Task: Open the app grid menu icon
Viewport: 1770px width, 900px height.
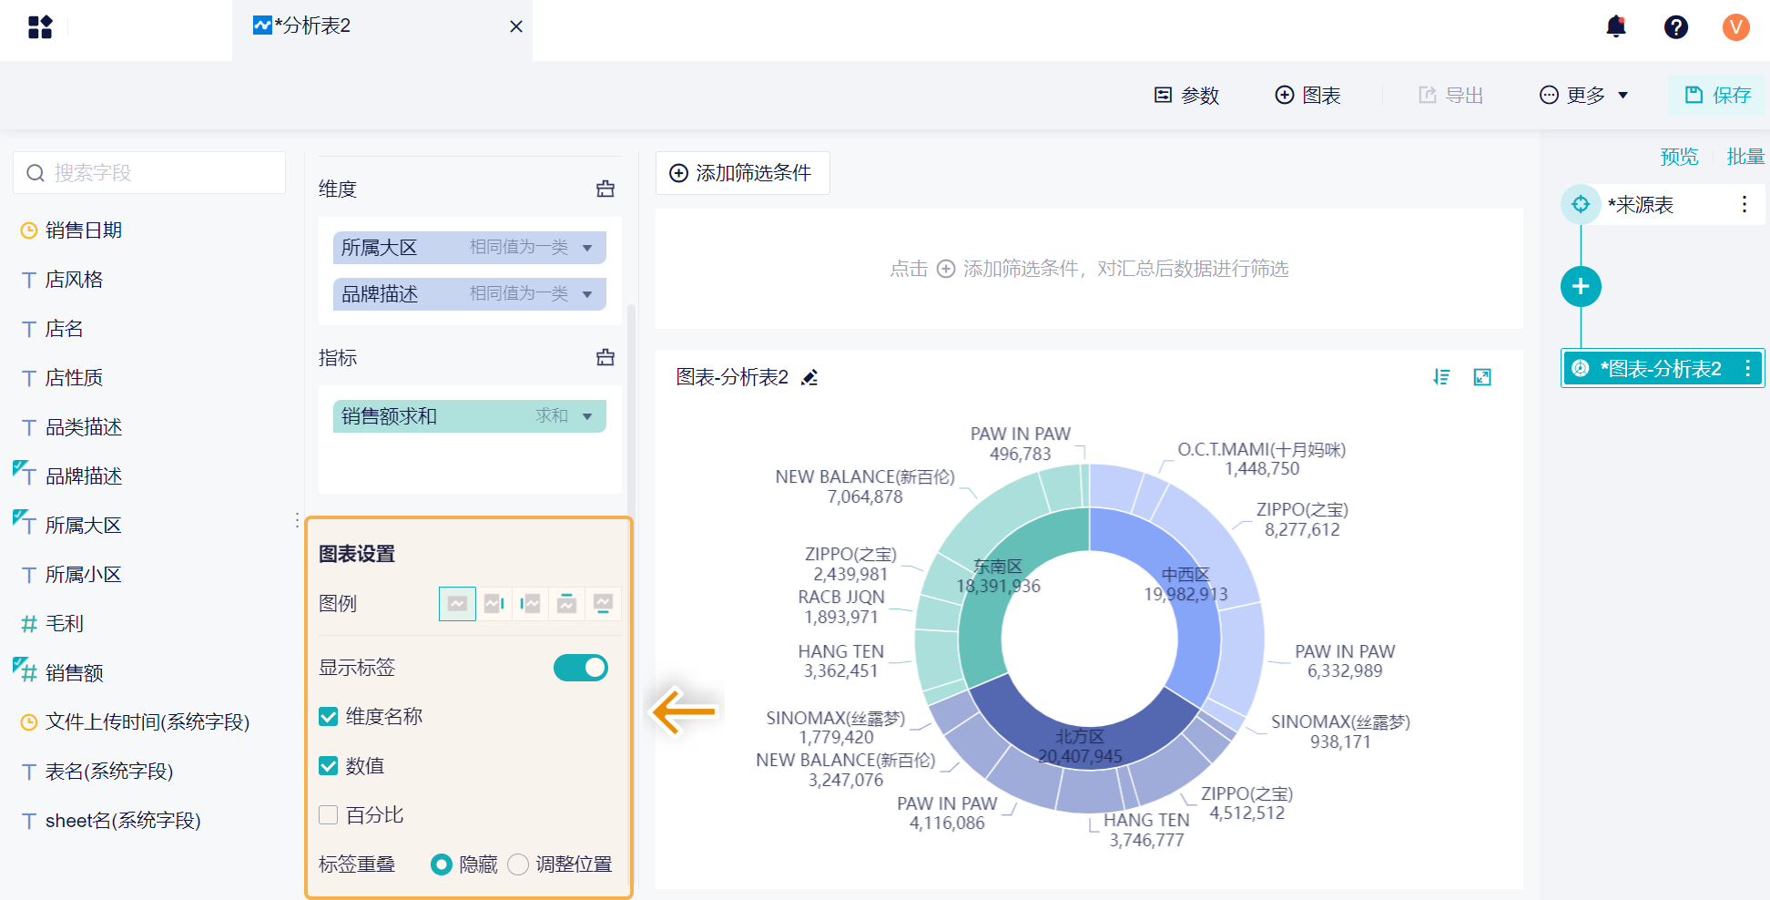Action: click(x=40, y=27)
